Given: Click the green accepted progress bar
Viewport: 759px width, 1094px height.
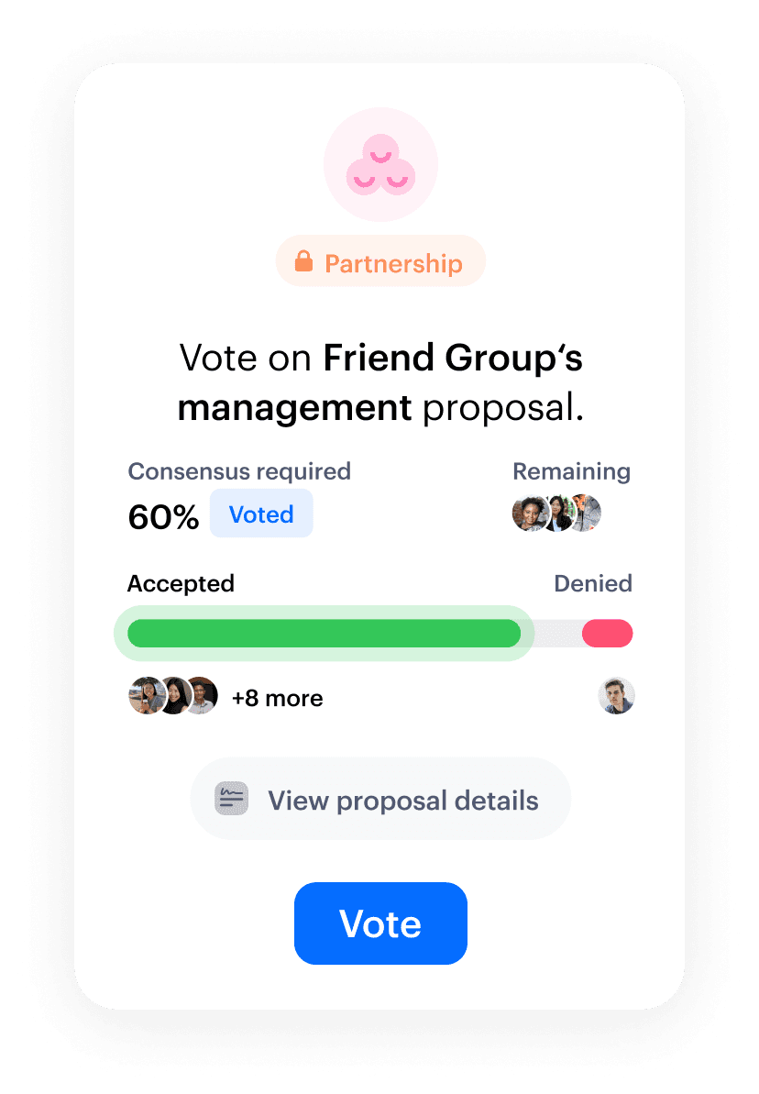Looking at the screenshot, I should click(324, 634).
